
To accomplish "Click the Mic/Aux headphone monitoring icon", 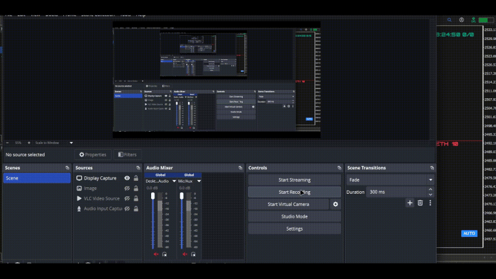I will click(193, 254).
